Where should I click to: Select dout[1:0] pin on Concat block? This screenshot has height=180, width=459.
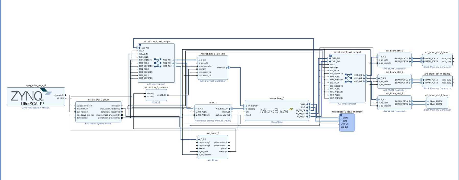point(161,95)
